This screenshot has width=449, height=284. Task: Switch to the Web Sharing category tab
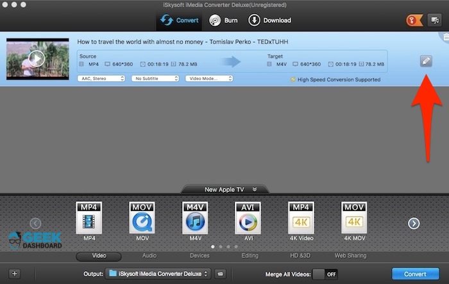(x=350, y=255)
